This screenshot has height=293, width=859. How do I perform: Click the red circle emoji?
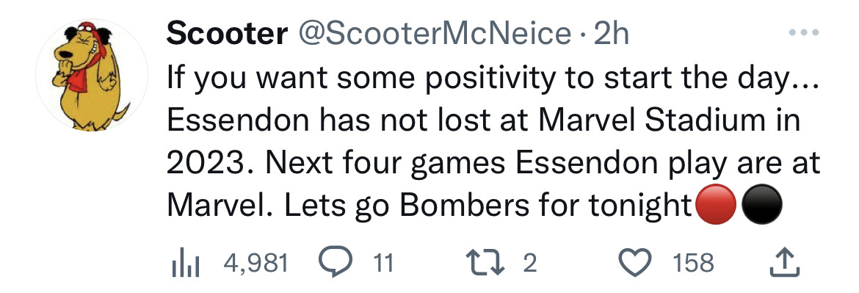715,205
